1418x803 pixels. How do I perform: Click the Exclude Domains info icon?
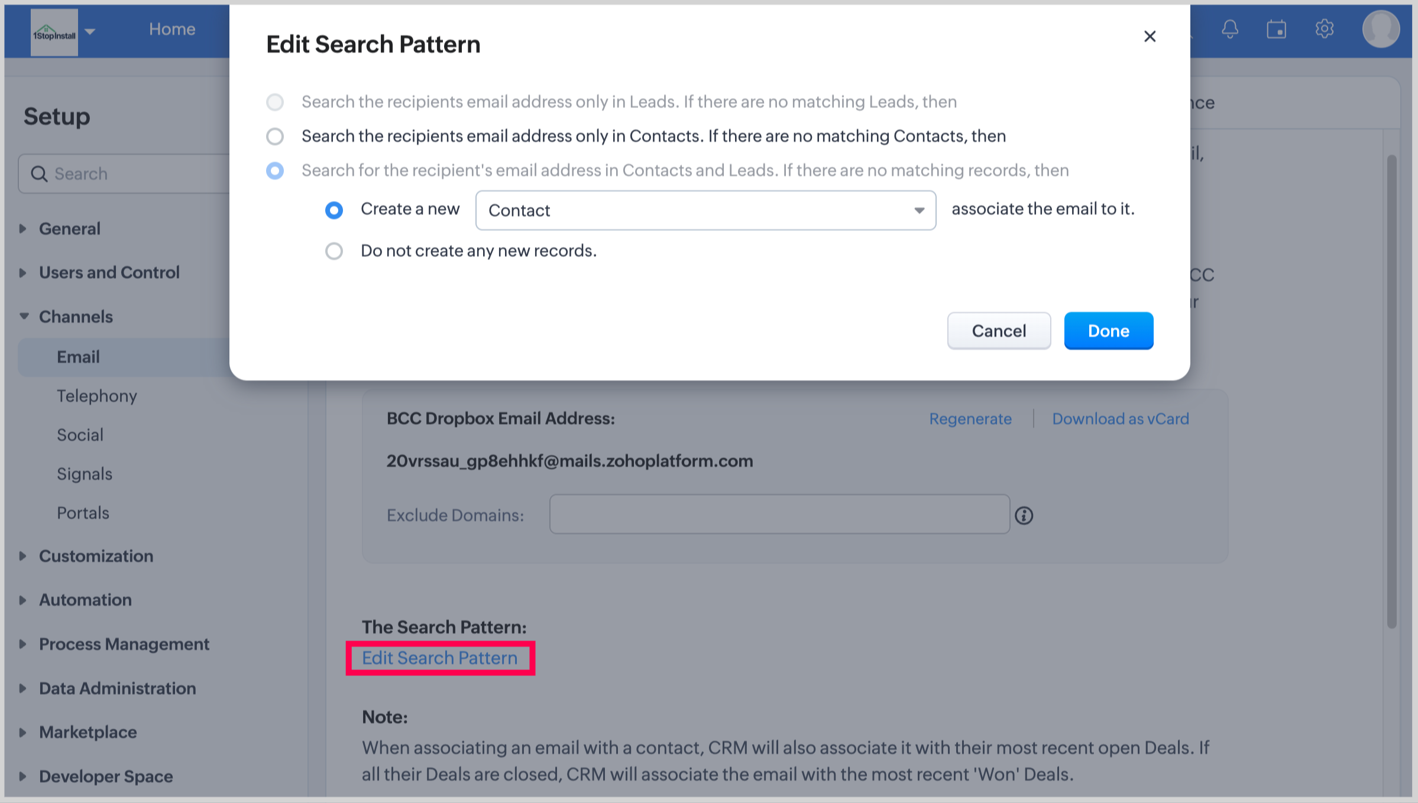[x=1024, y=515]
